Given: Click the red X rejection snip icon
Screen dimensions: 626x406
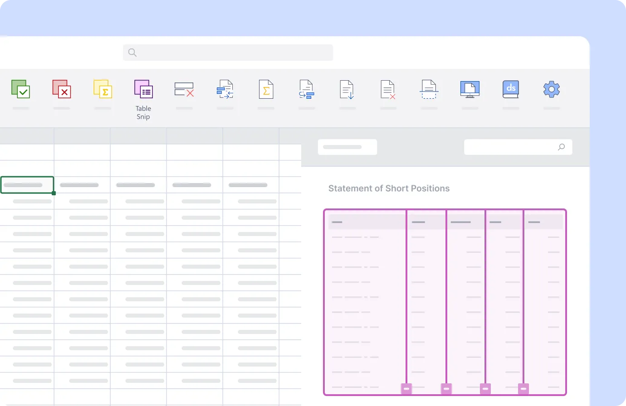Looking at the screenshot, I should coord(62,89).
